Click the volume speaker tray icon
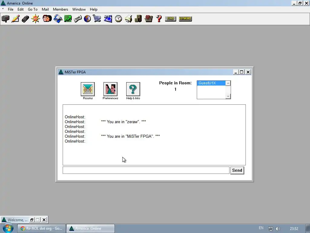The width and height of the screenshot is (310, 233). point(278,229)
